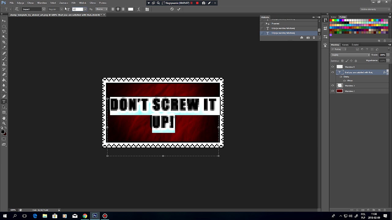Select the Polygonal Lasso tool

click(4, 31)
